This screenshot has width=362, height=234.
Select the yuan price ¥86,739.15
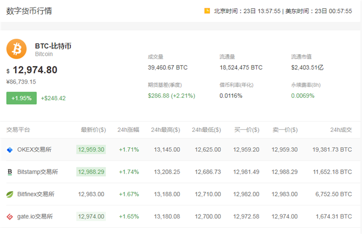(x=21, y=82)
